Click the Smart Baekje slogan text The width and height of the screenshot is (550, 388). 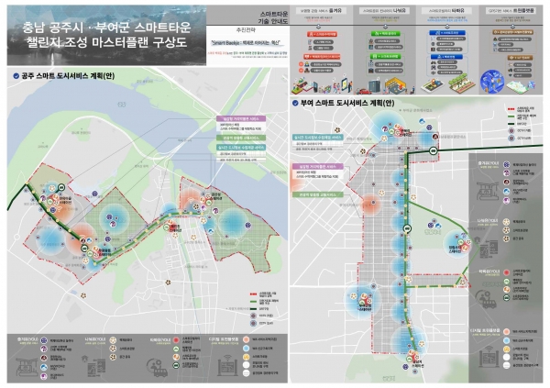(247, 43)
